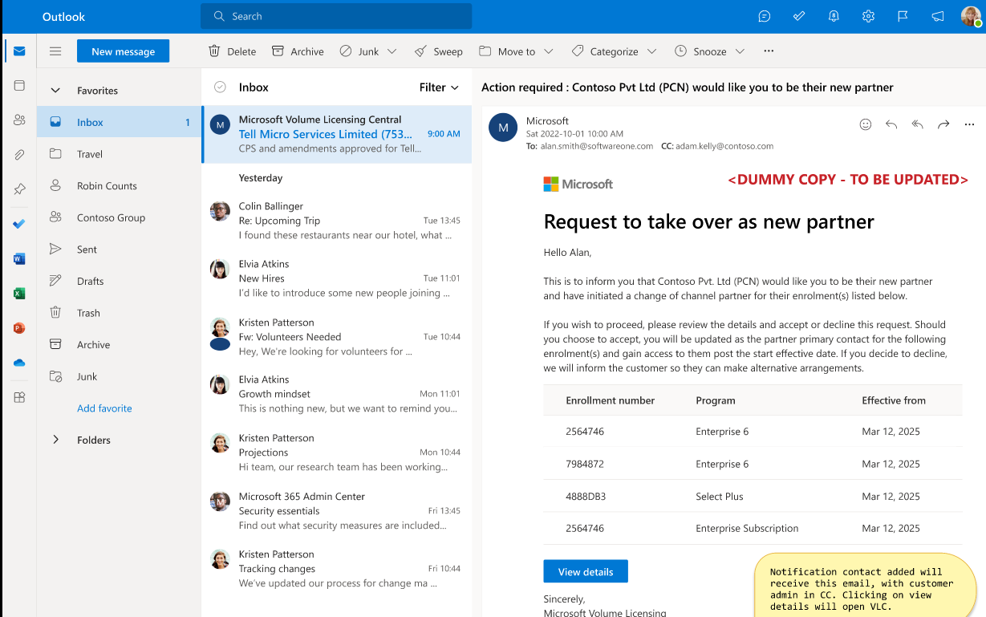Open the Travel folder
This screenshot has height=617, width=986.
pos(119,154)
